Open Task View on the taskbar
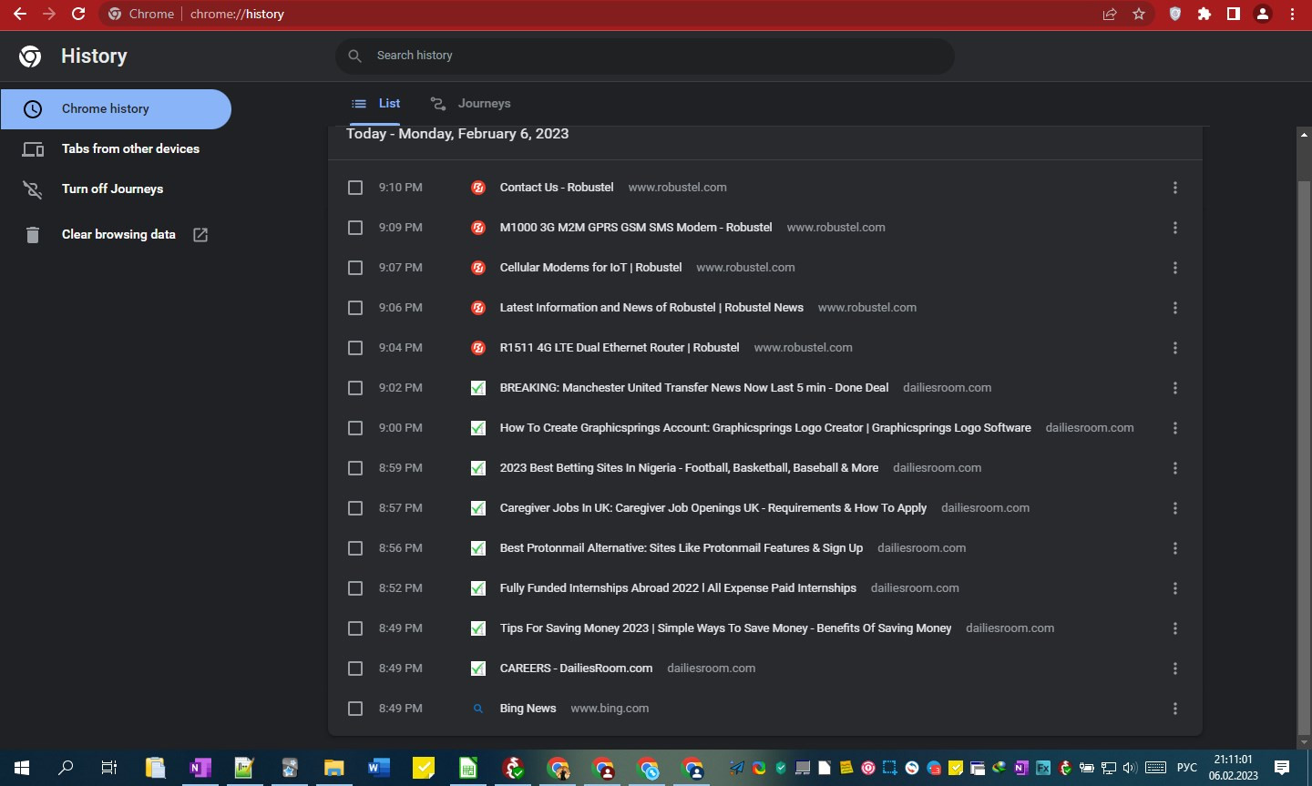The width and height of the screenshot is (1312, 786). [x=108, y=768]
